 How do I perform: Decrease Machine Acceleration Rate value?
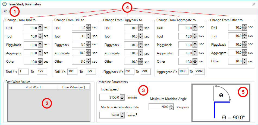pyautogui.click(x=122, y=117)
